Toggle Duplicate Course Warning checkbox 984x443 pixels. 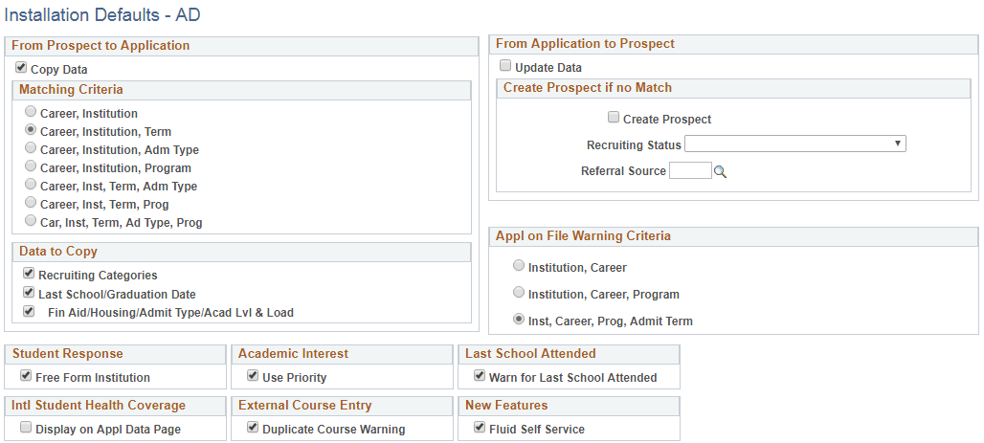253,429
